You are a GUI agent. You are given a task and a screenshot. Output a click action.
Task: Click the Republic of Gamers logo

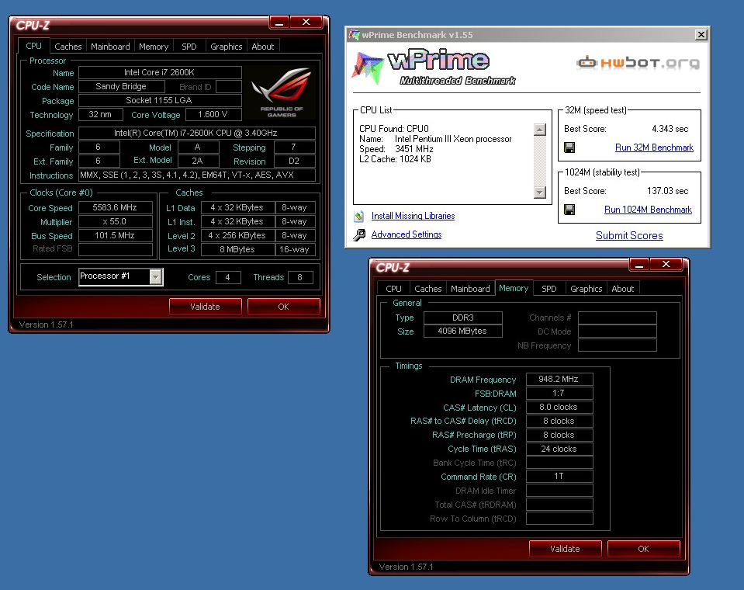(282, 92)
